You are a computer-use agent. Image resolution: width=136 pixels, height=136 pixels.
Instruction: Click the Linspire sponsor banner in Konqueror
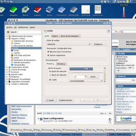[126, 119]
